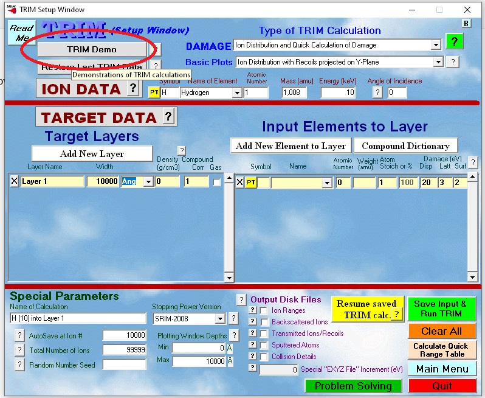Image resolution: width=485 pixels, height=398 pixels.
Task: Click the small B button at top right
Action: [466, 24]
